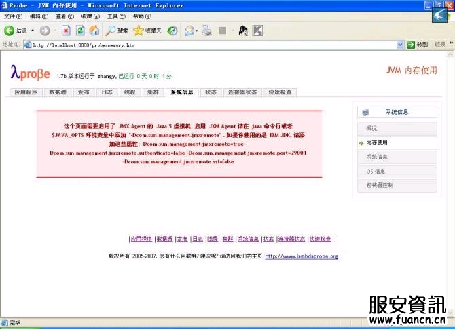Viewport: 455px width, 329px height.
Task: Click the page icon in the address bar
Action: click(x=28, y=45)
